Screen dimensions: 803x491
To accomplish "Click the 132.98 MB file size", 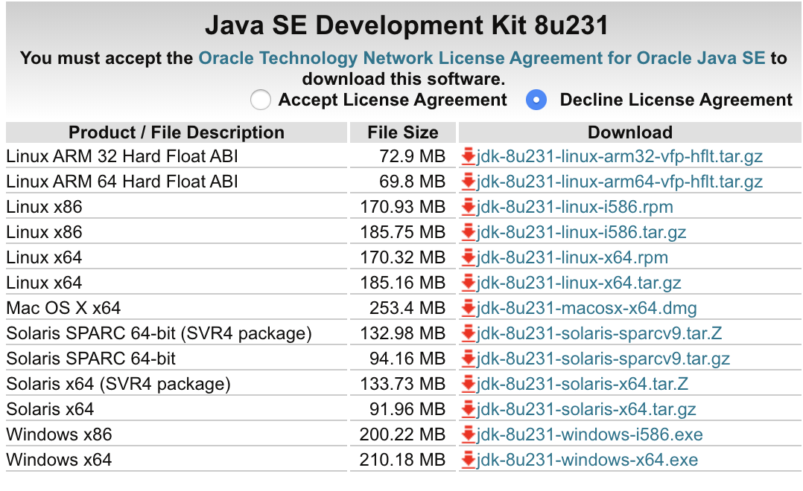I will coord(402,333).
